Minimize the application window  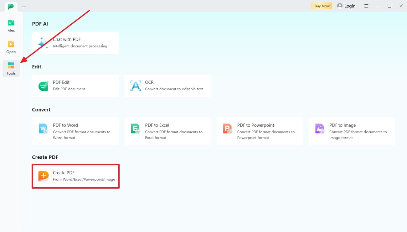tap(378, 6)
